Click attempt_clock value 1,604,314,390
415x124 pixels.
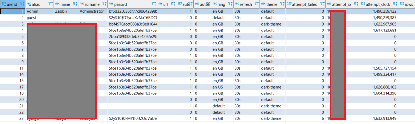(x=378, y=93)
